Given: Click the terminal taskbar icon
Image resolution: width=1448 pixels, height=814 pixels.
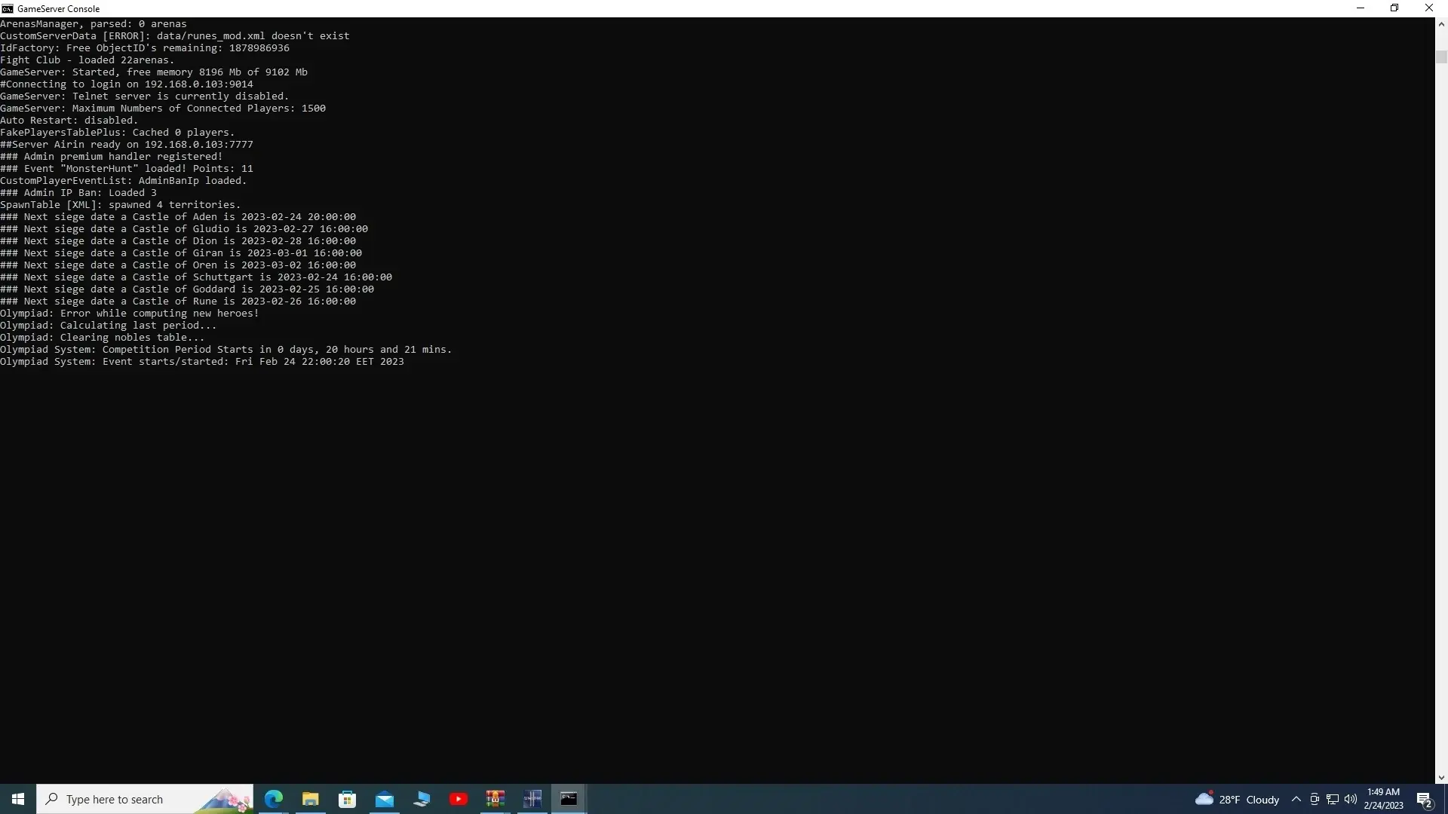Looking at the screenshot, I should click(569, 799).
